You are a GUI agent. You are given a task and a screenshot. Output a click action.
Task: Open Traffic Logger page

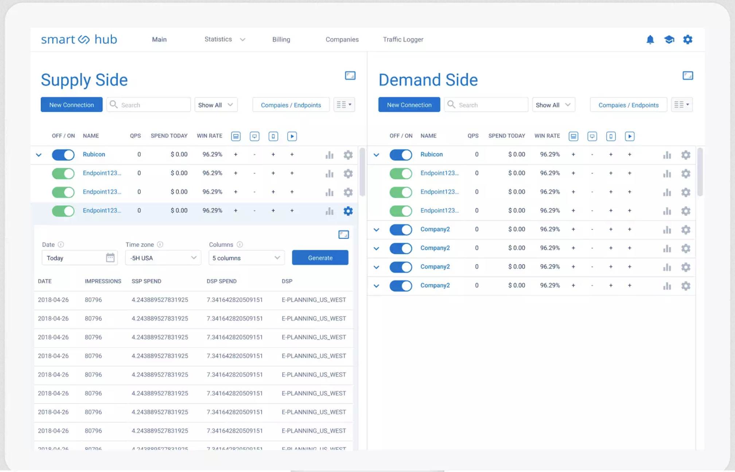403,39
